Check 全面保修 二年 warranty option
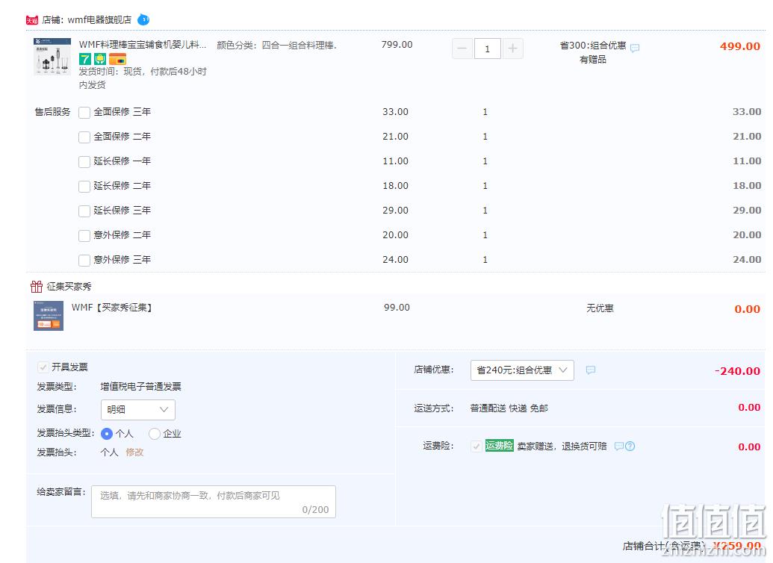 pos(84,137)
